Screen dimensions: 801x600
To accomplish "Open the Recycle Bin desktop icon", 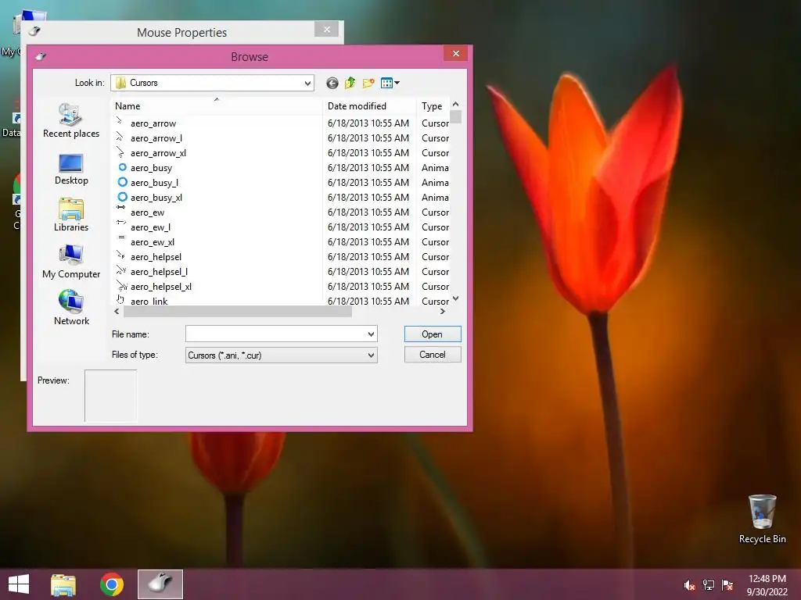I will click(x=762, y=519).
